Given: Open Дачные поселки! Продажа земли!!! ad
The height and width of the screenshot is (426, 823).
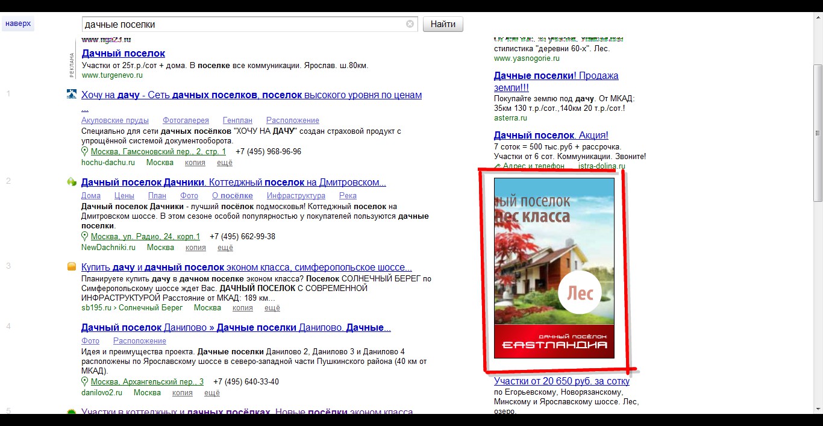Looking at the screenshot, I should click(556, 81).
